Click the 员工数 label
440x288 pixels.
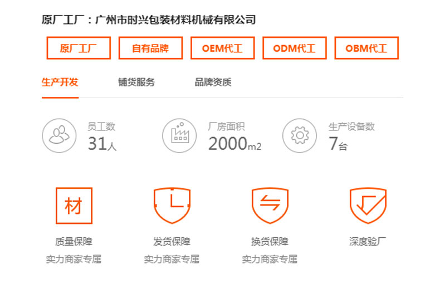(101, 126)
